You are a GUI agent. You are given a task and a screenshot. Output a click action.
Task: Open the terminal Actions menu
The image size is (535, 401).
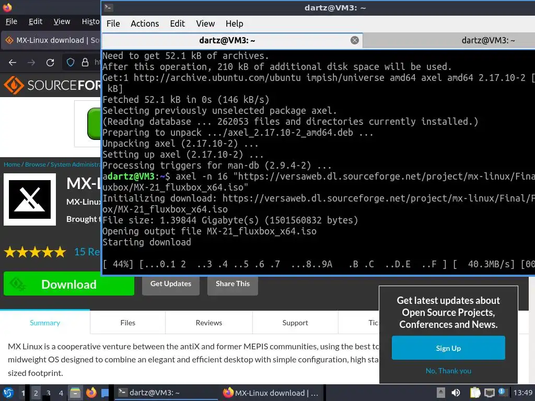coord(145,23)
